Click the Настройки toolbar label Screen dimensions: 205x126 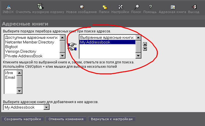pyautogui.click(x=120, y=12)
